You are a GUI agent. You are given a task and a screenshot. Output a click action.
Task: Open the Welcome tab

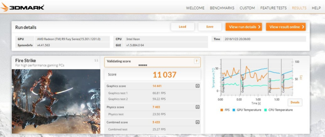(x=195, y=8)
